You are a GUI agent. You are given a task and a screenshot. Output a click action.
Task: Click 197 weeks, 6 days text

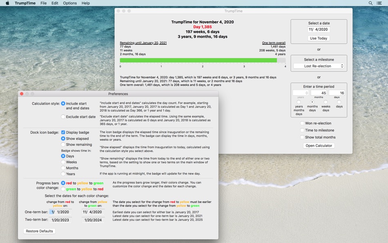(203, 32)
